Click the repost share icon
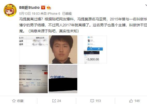 point(54,101)
